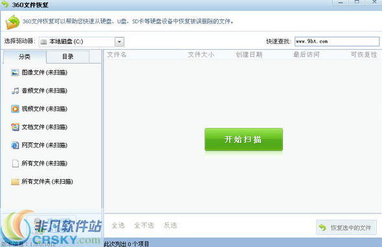Switch to the 目录 tab
The width and height of the screenshot is (382, 247).
pyautogui.click(x=68, y=57)
